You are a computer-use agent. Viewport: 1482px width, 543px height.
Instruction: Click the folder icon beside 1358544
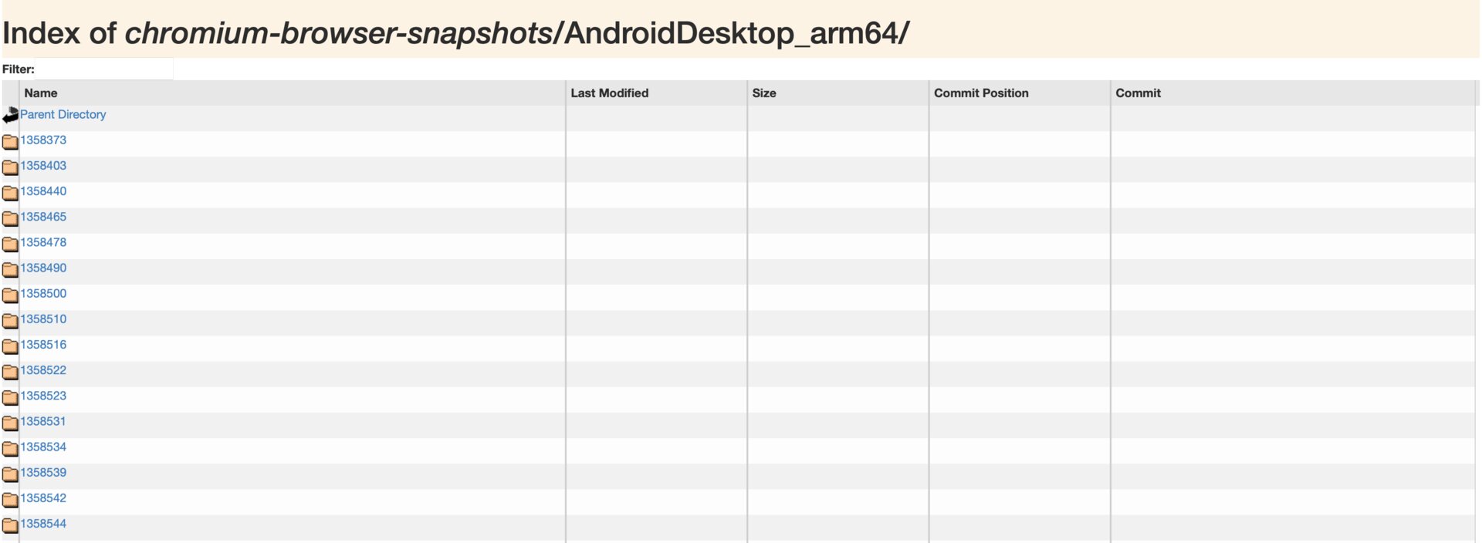(10, 525)
